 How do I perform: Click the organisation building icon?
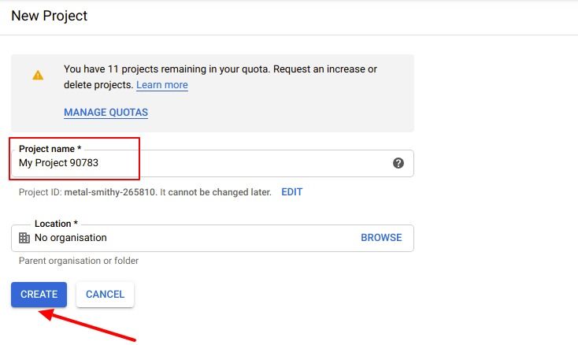(x=24, y=238)
